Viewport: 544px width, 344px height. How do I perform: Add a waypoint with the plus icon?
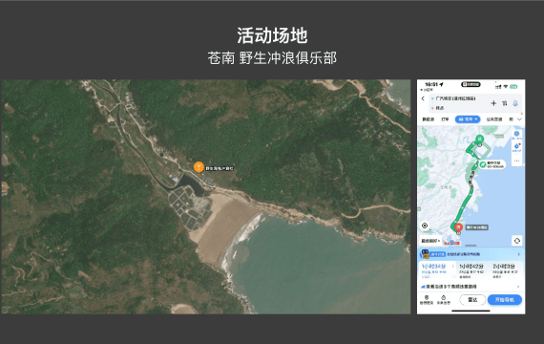pos(493,103)
